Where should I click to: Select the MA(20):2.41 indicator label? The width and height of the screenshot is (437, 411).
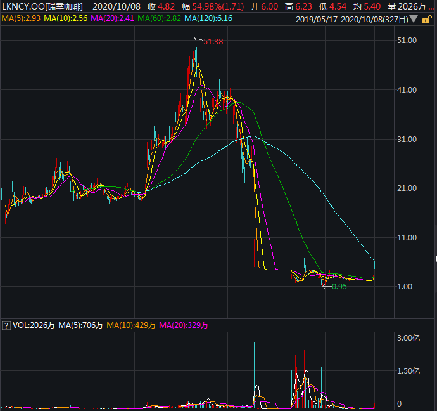[112, 18]
